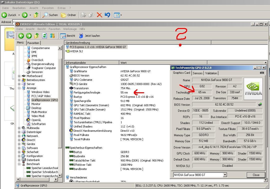Select Sensoren tree item
Screen dimensions: 270x189
pos(37,72)
